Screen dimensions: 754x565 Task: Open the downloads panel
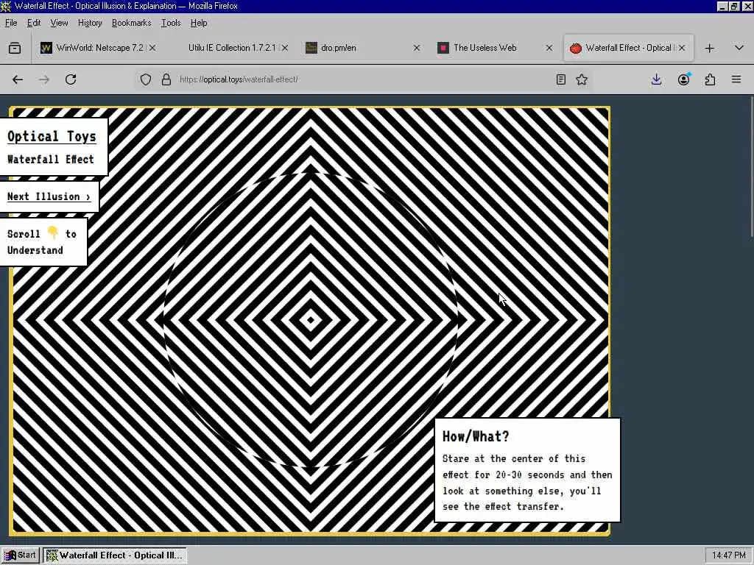click(x=656, y=79)
